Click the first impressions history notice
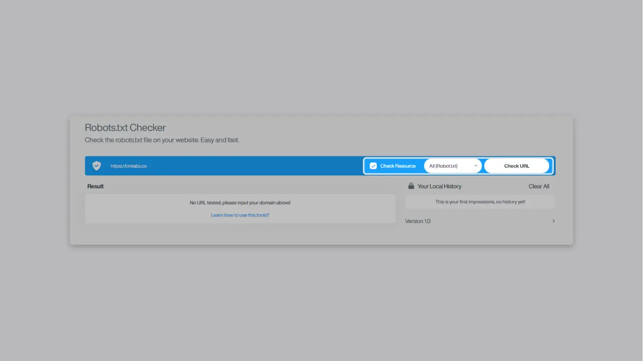Image resolution: width=643 pixels, height=361 pixels. (x=480, y=202)
